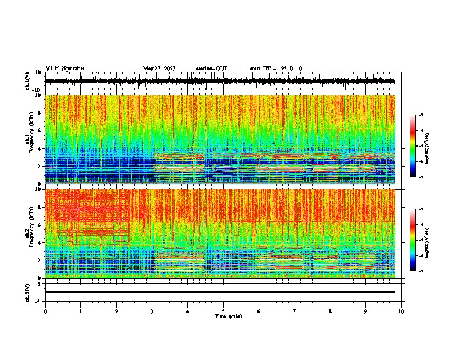Screen dimensions: 452x349
Task: Click the ch.1 voltage waveform trace
Action: 220,81
